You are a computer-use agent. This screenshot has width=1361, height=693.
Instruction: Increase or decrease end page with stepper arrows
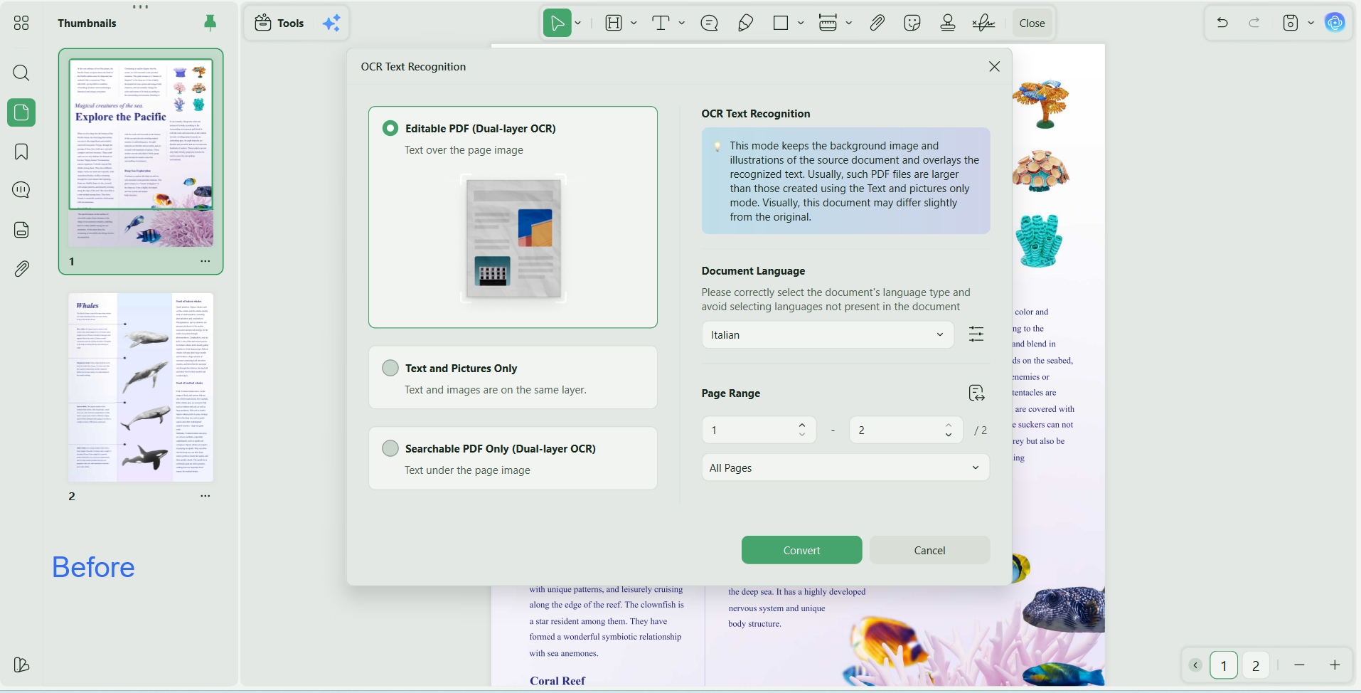949,430
